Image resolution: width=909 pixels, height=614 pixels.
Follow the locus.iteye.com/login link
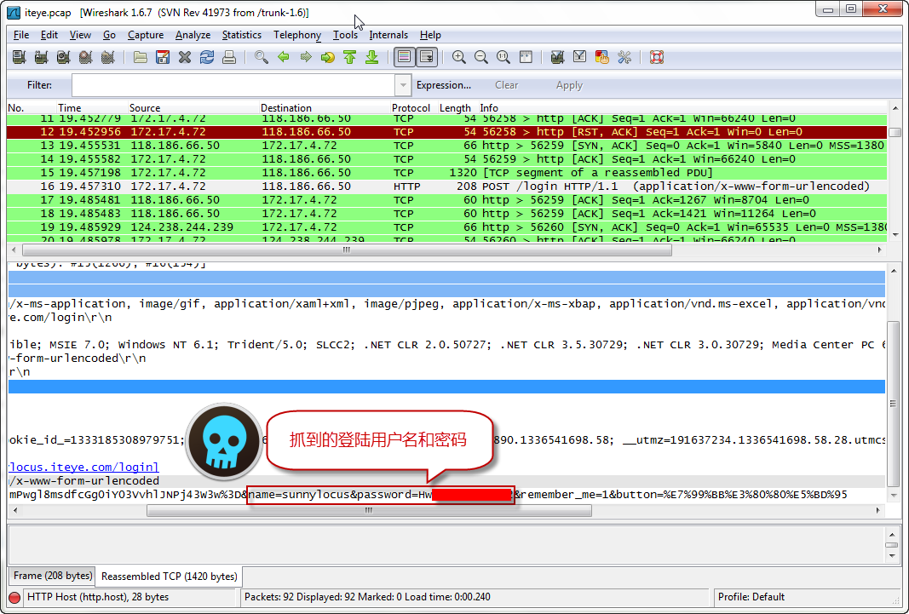[x=83, y=467]
